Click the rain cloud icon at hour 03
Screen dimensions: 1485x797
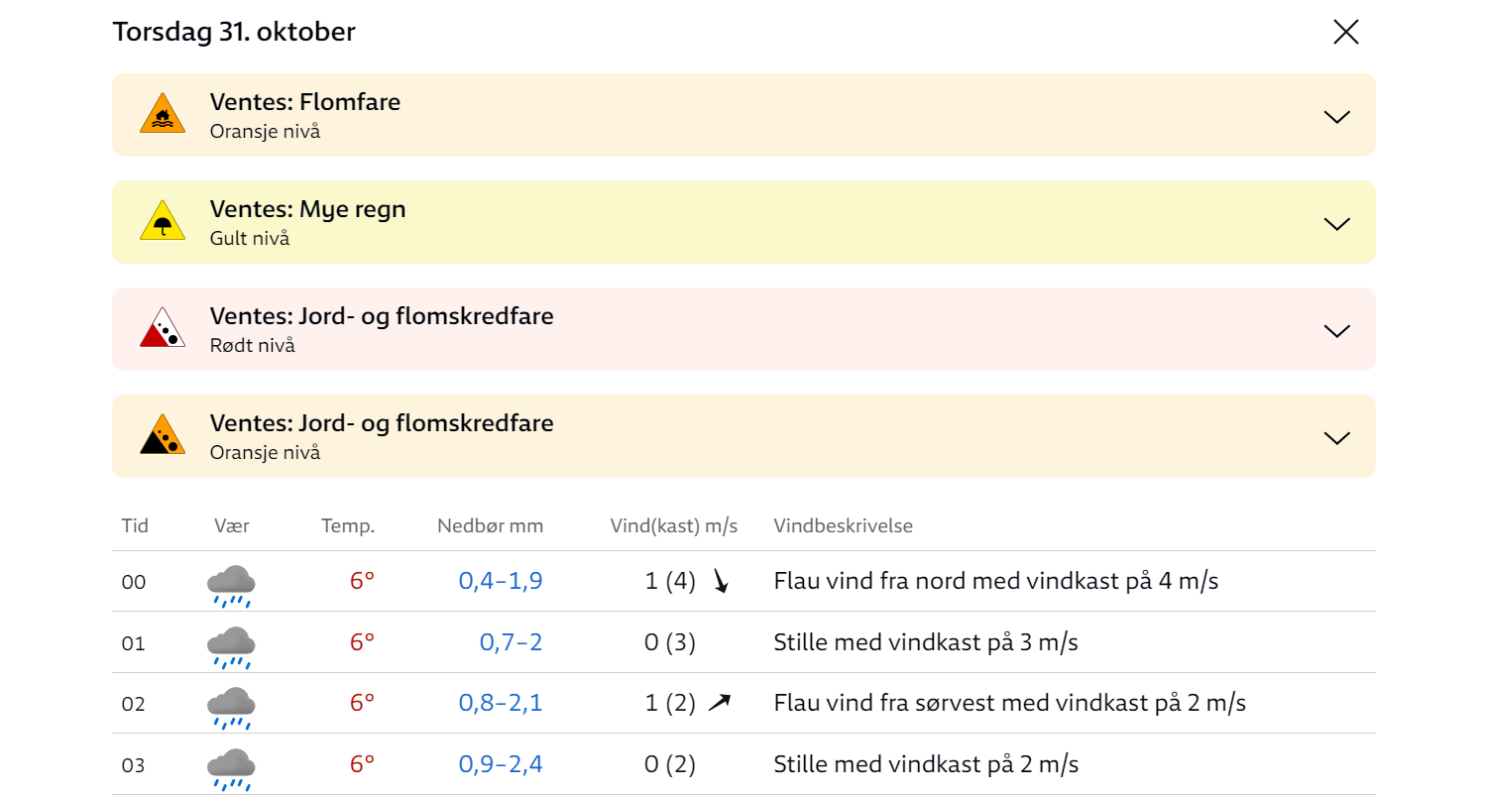click(231, 768)
